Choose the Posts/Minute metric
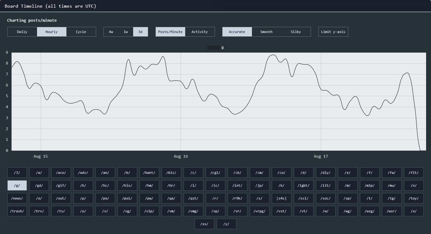 [170, 32]
